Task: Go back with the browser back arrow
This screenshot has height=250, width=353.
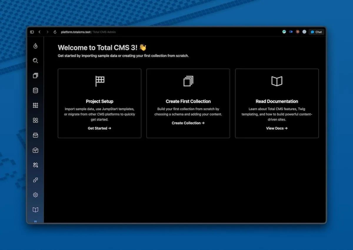Action: pos(39,32)
